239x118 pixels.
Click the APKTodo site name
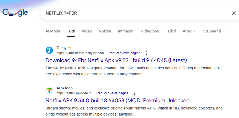[65, 88]
